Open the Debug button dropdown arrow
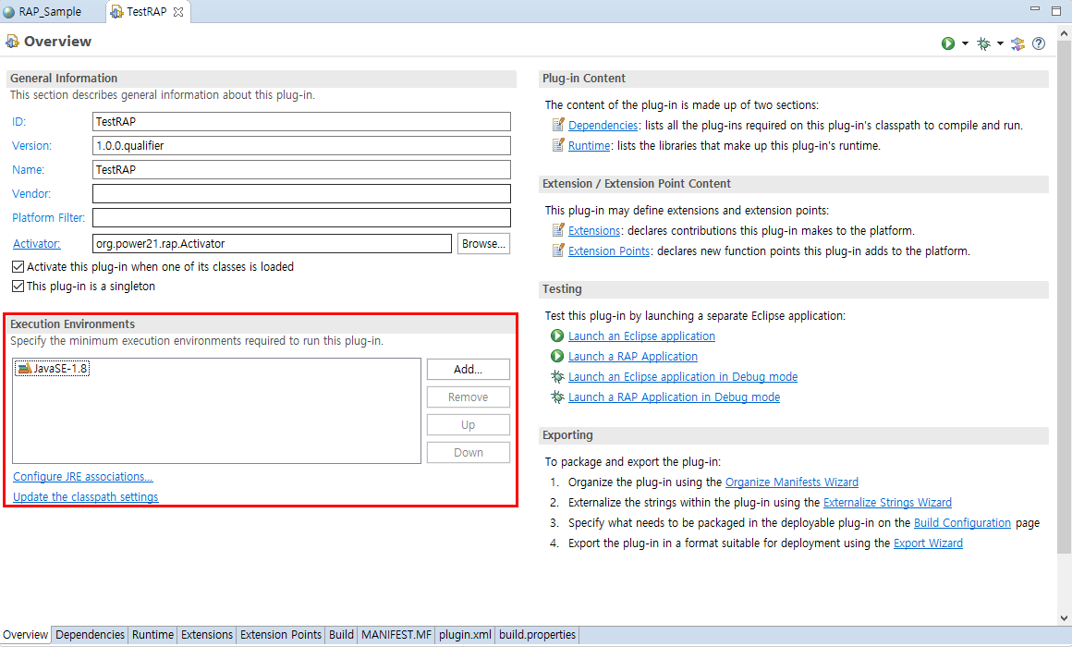 (x=1000, y=43)
